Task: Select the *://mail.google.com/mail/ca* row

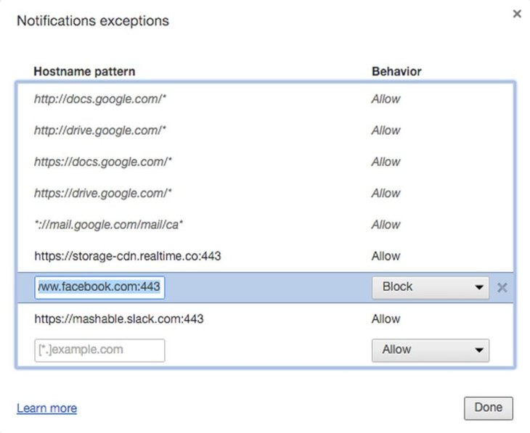Action: 108,225
